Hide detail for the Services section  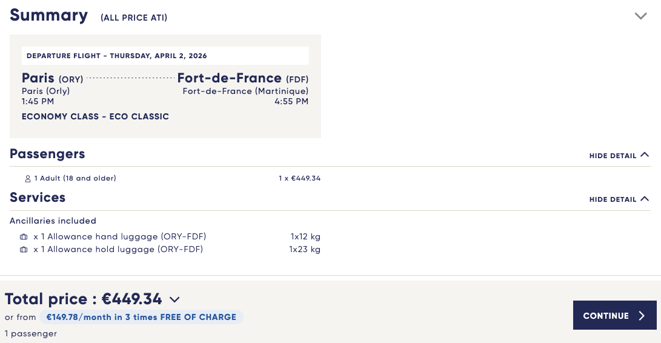pyautogui.click(x=613, y=199)
